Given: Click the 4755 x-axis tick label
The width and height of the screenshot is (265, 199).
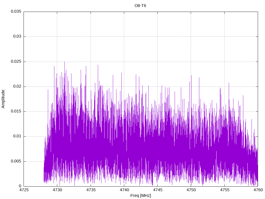Looking at the screenshot, I should click(x=224, y=190).
